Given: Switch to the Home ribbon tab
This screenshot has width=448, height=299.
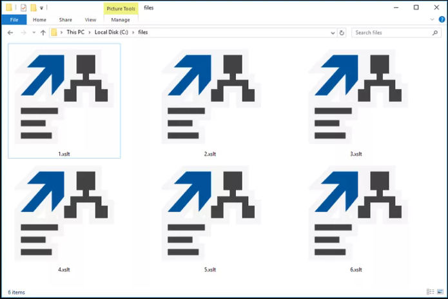Looking at the screenshot, I should point(39,20).
